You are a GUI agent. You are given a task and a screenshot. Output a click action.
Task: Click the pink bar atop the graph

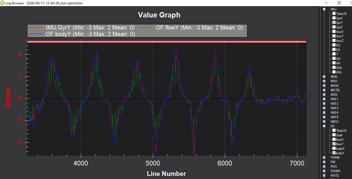[x=166, y=42]
